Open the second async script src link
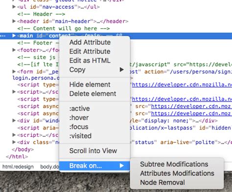Viewport: 232px width, 192px height. (191, 113)
